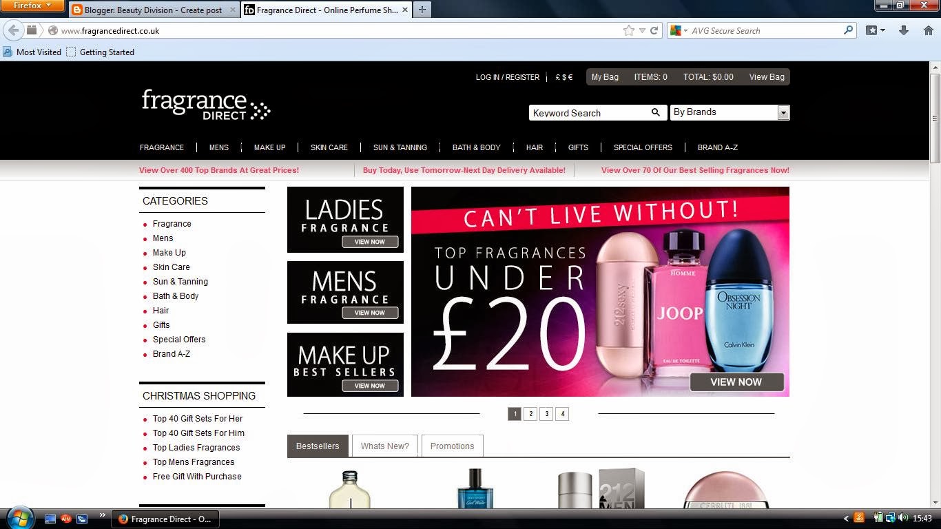This screenshot has height=529, width=941.
Task: Click the network icon in system tray
Action: coord(891,518)
